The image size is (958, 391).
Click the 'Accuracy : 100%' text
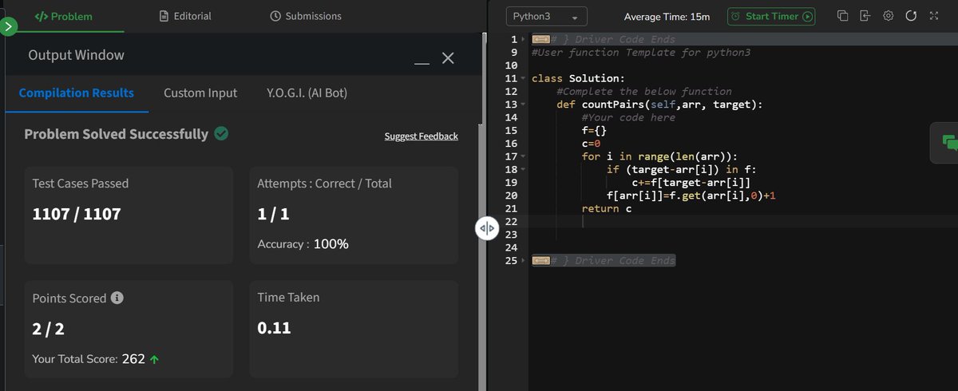click(303, 244)
